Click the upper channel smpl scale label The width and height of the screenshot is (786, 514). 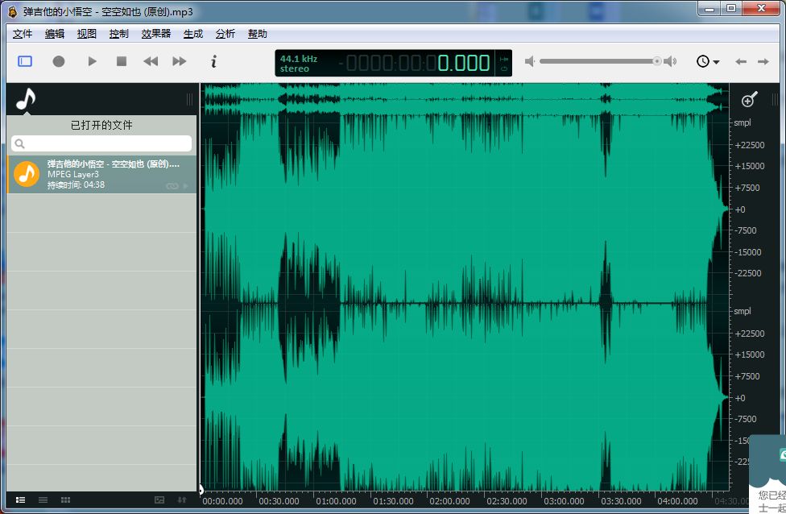(743, 122)
